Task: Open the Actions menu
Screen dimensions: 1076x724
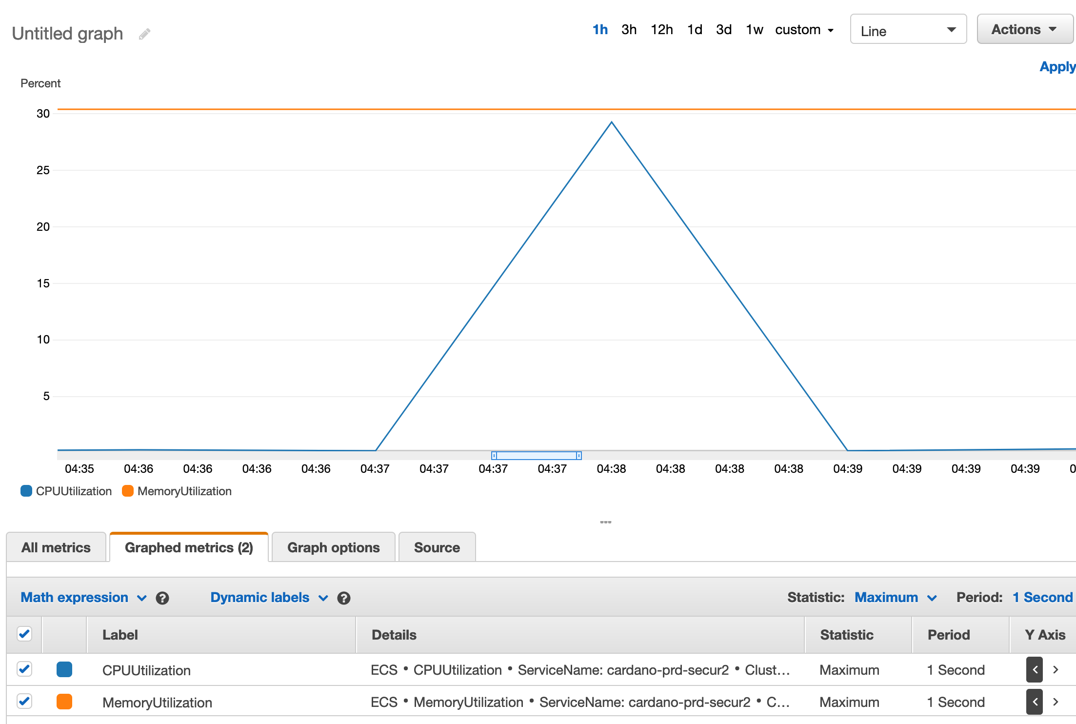Action: 1024,29
